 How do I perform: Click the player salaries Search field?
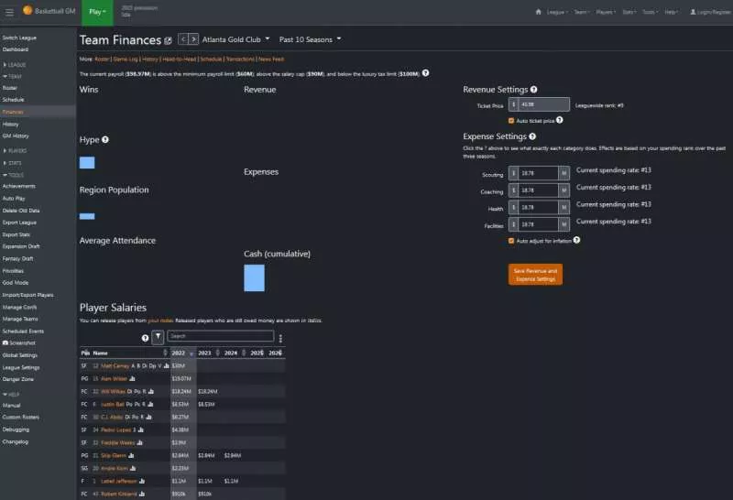tap(220, 337)
